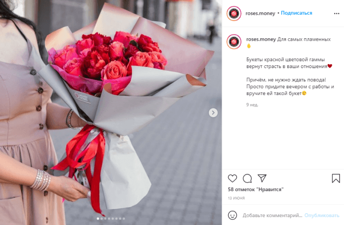
Task: Follow via the Подписаться link
Action: [x=296, y=13]
